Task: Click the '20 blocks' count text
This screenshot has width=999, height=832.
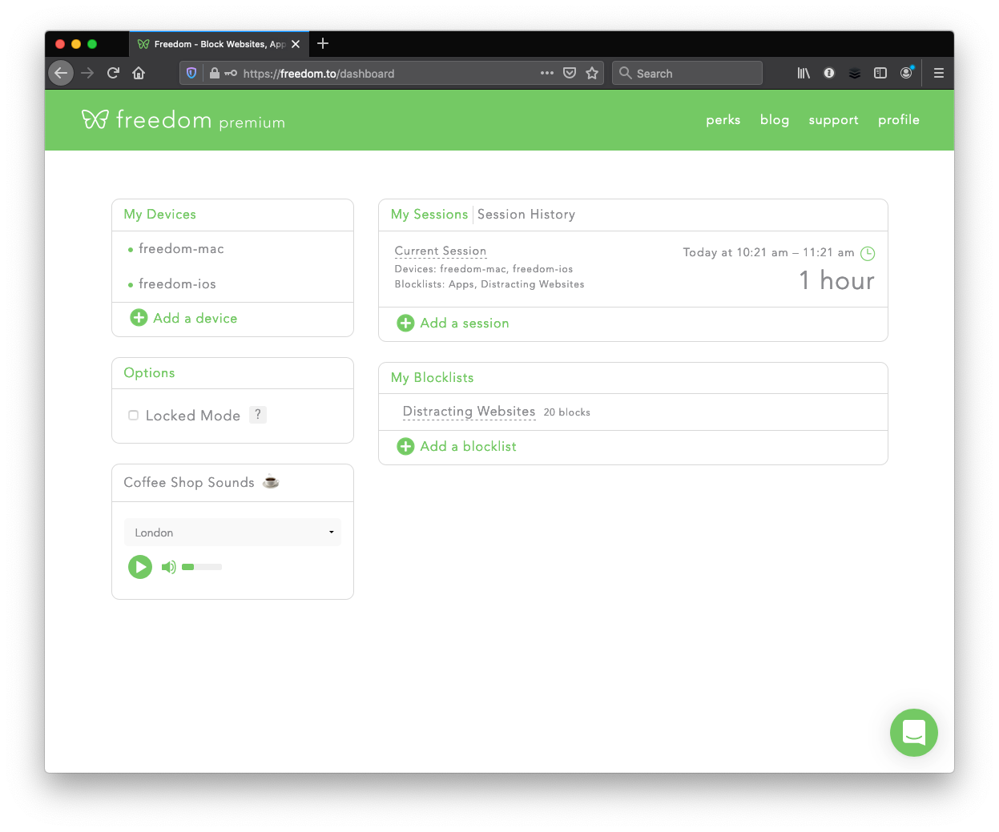Action: (567, 412)
